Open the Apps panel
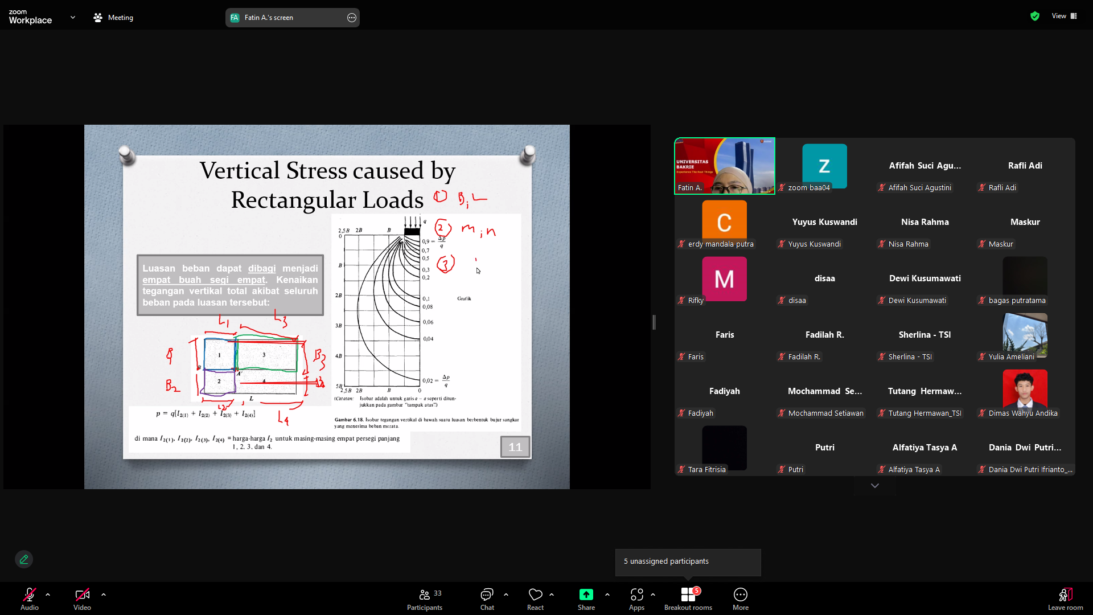 coord(636,599)
